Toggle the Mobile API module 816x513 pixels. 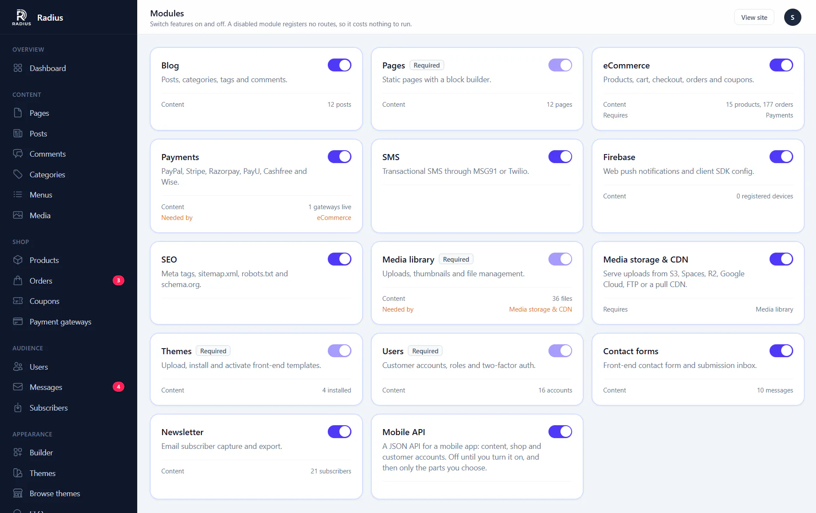click(560, 432)
